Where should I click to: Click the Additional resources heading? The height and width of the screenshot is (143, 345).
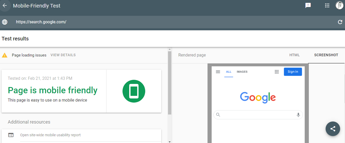point(29,122)
